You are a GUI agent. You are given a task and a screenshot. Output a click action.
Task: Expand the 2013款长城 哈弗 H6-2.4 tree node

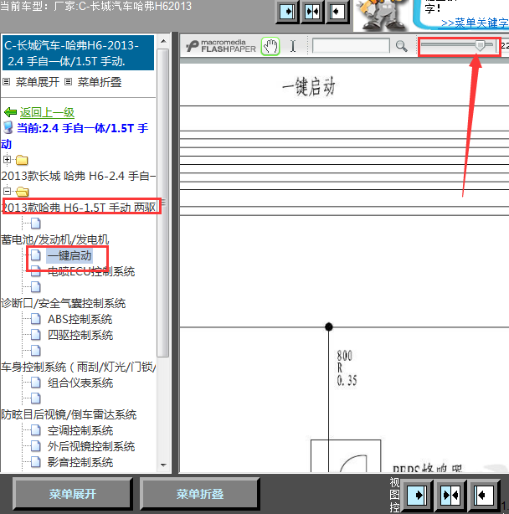[x=7, y=160]
